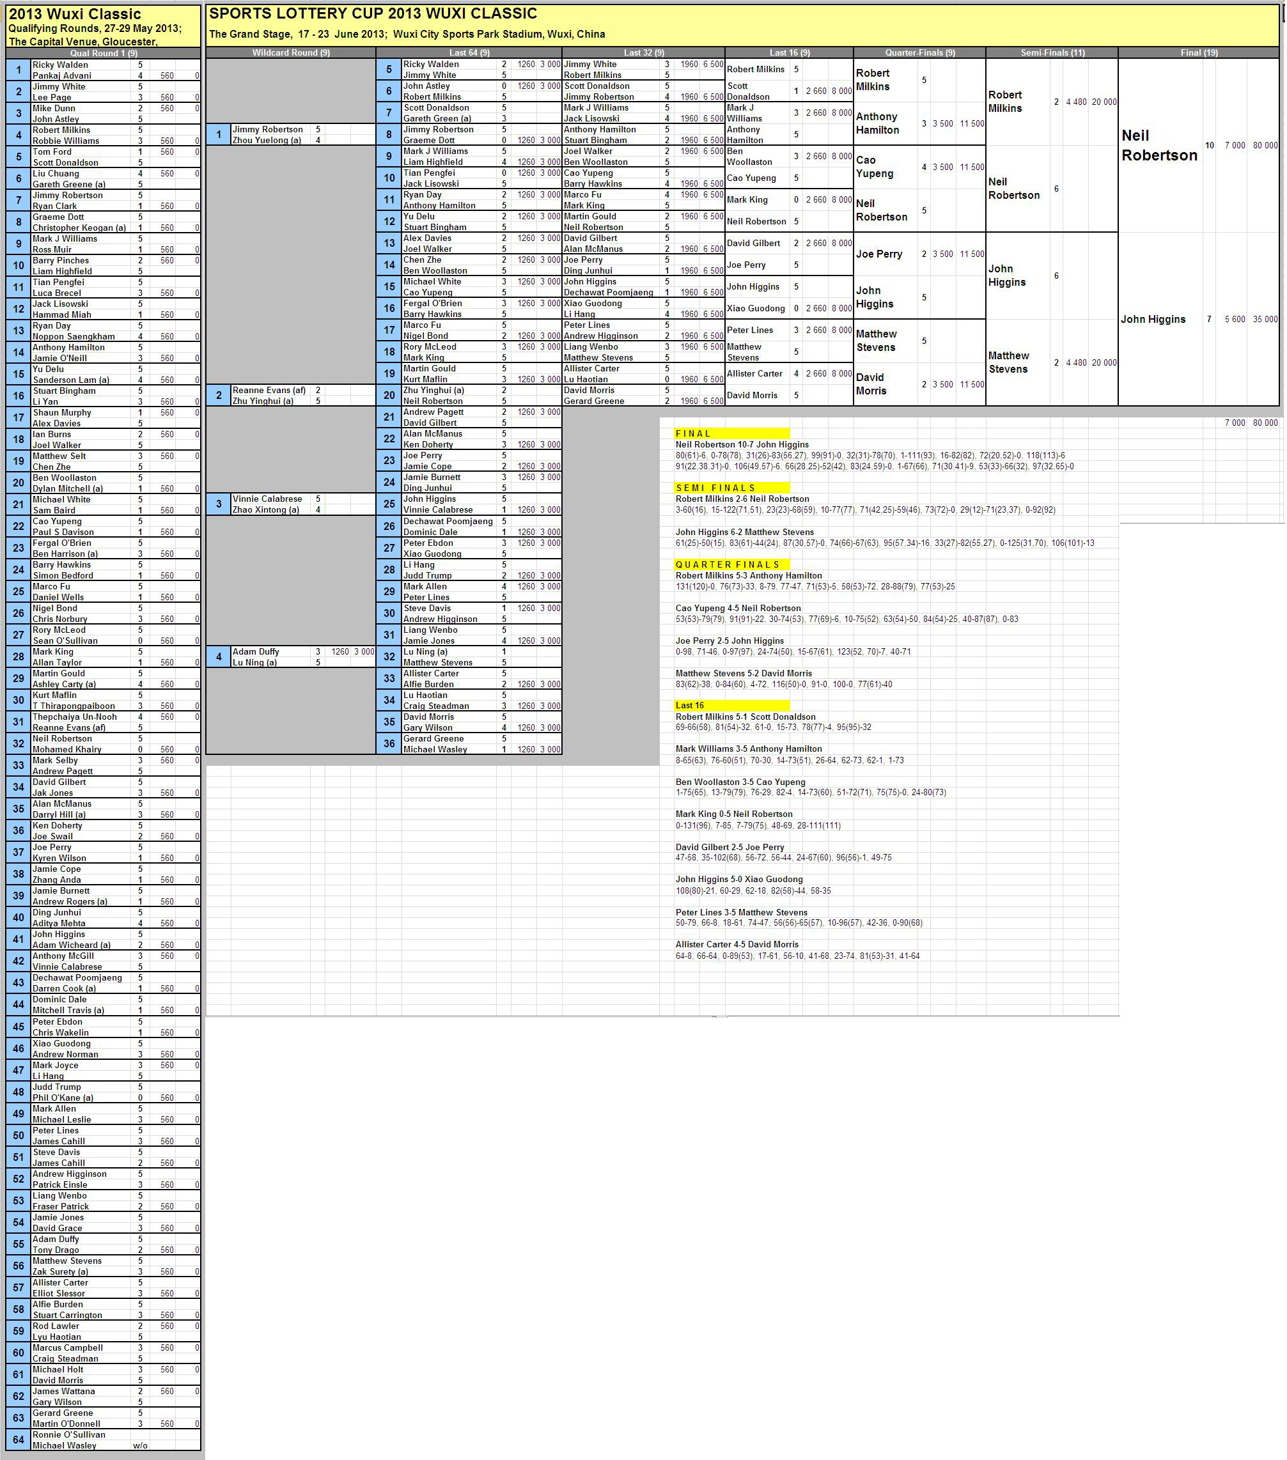1287x1460 pixels.
Task: Click 'Mark Allen' in Last 64 match 29
Action: 425,586
